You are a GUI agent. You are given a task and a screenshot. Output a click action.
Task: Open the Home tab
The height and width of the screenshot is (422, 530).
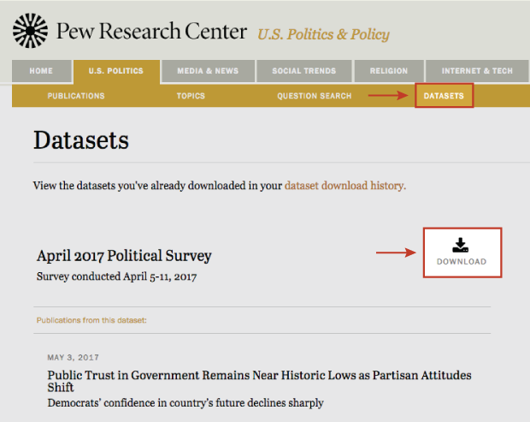[x=41, y=71]
